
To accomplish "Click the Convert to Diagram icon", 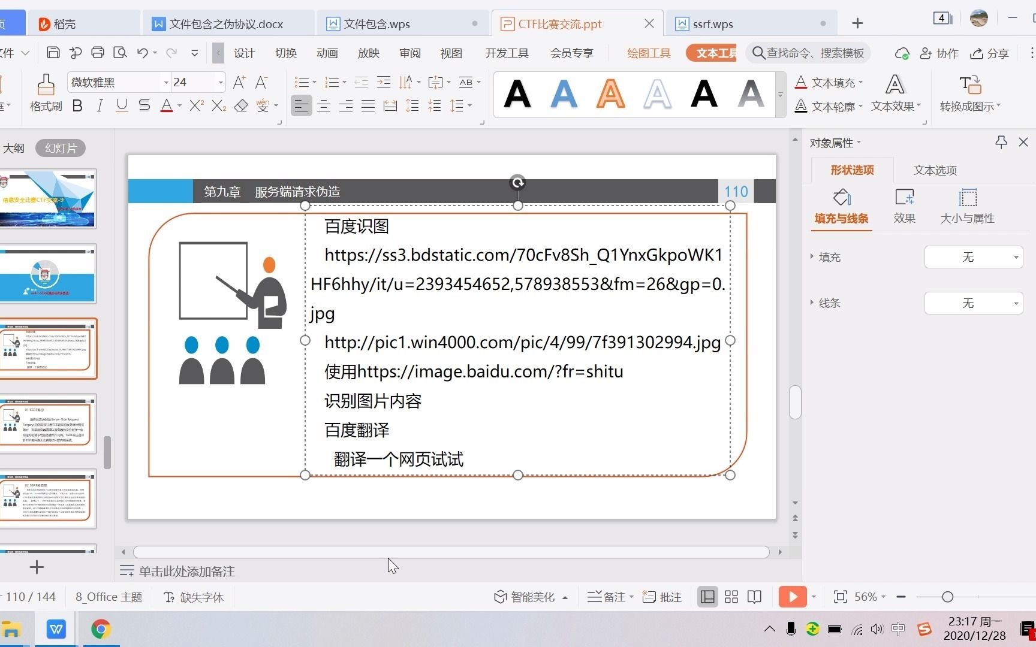I will [970, 84].
